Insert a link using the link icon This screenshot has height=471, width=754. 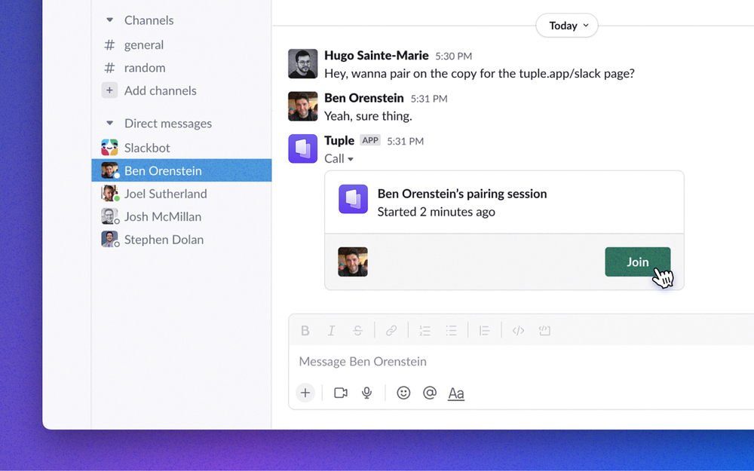pyautogui.click(x=391, y=331)
